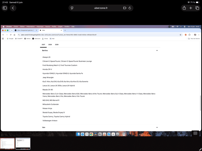Click the Chrome home button

(x=14, y=35)
